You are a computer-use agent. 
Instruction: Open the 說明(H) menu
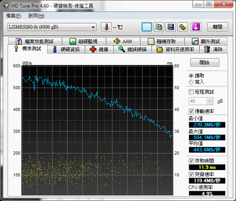(36, 16)
